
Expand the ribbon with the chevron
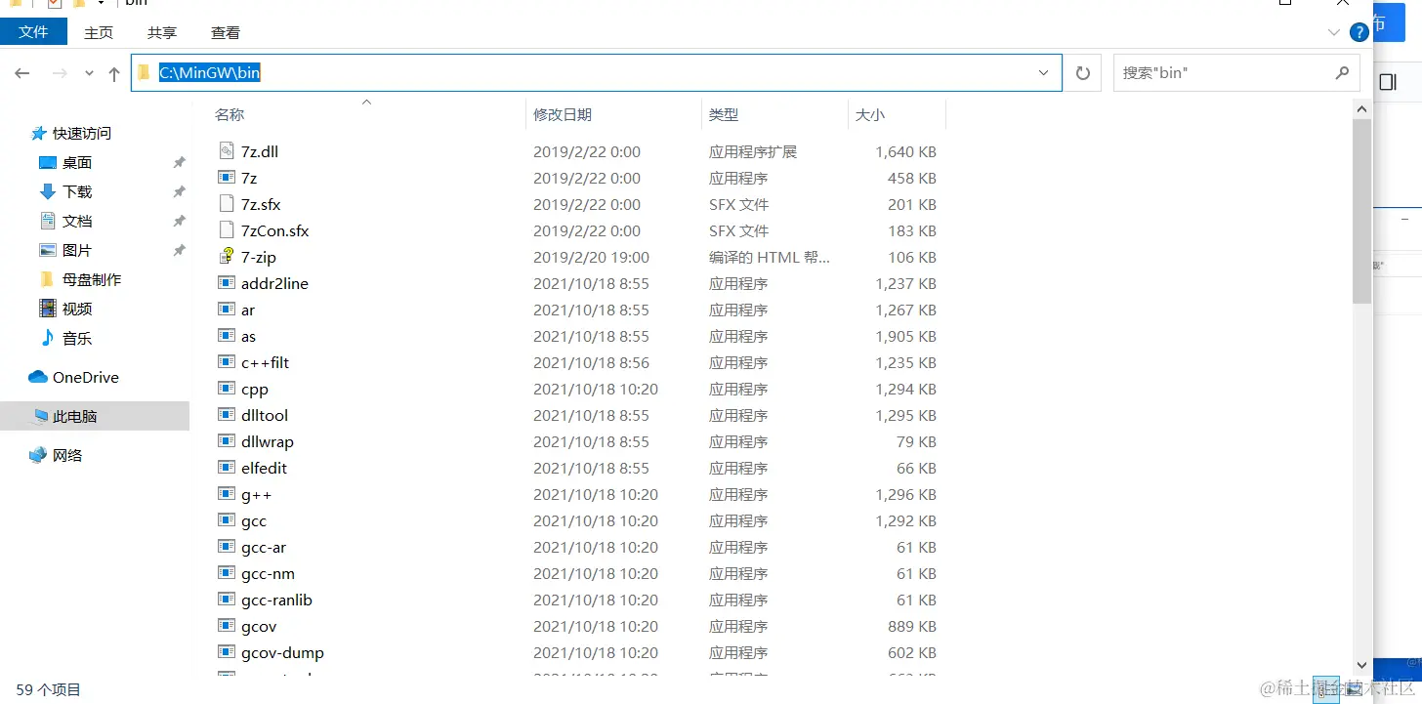1334,32
